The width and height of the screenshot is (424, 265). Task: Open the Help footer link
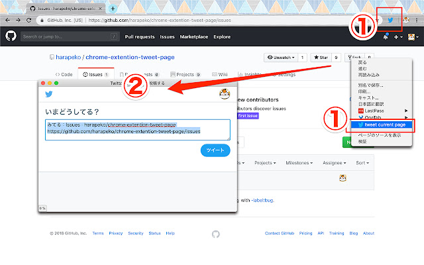point(170,233)
